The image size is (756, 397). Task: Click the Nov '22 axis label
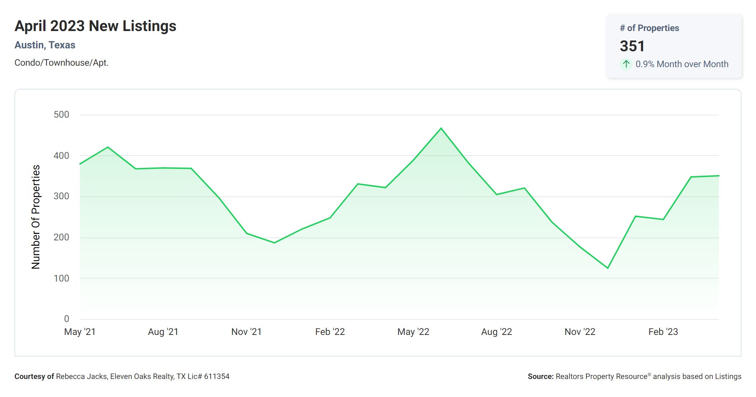click(580, 332)
